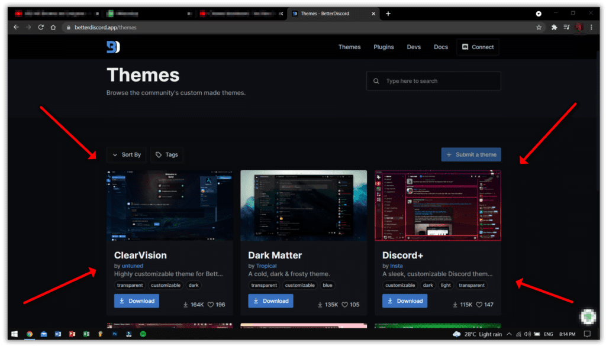Open the Tags filter dropdown
The image size is (606, 346).
click(x=166, y=154)
